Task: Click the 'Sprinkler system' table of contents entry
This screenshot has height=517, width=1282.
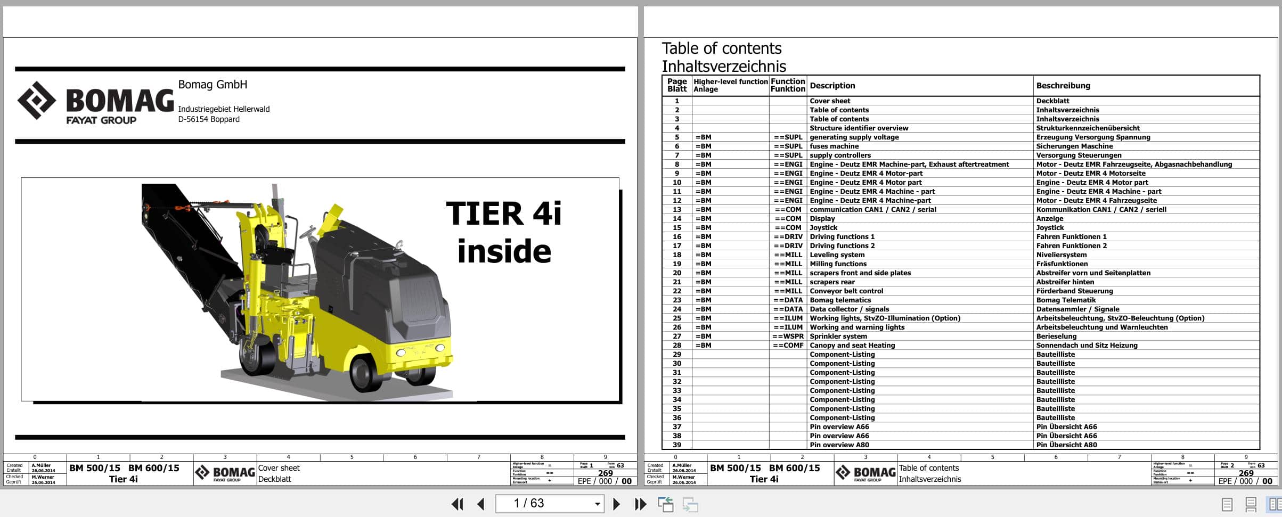Action: point(839,336)
